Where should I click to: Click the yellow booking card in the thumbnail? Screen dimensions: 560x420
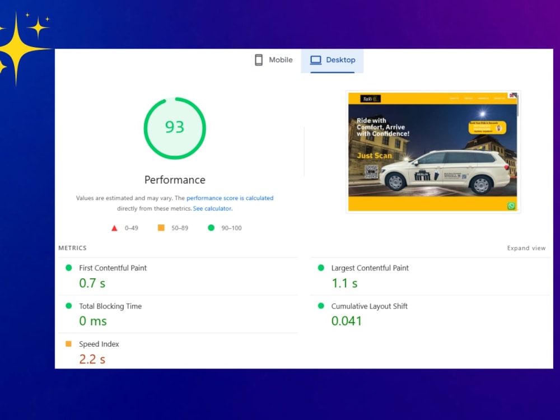pyautogui.click(x=487, y=128)
